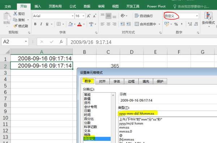Toggle Bold formatting
The height and width of the screenshot is (143, 217).
tap(35, 24)
